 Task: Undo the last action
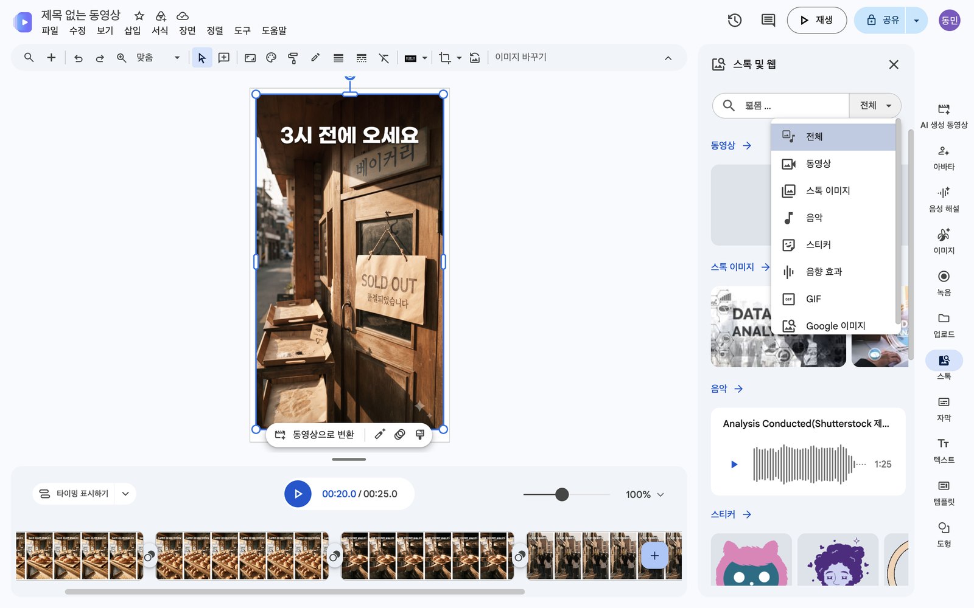(79, 58)
